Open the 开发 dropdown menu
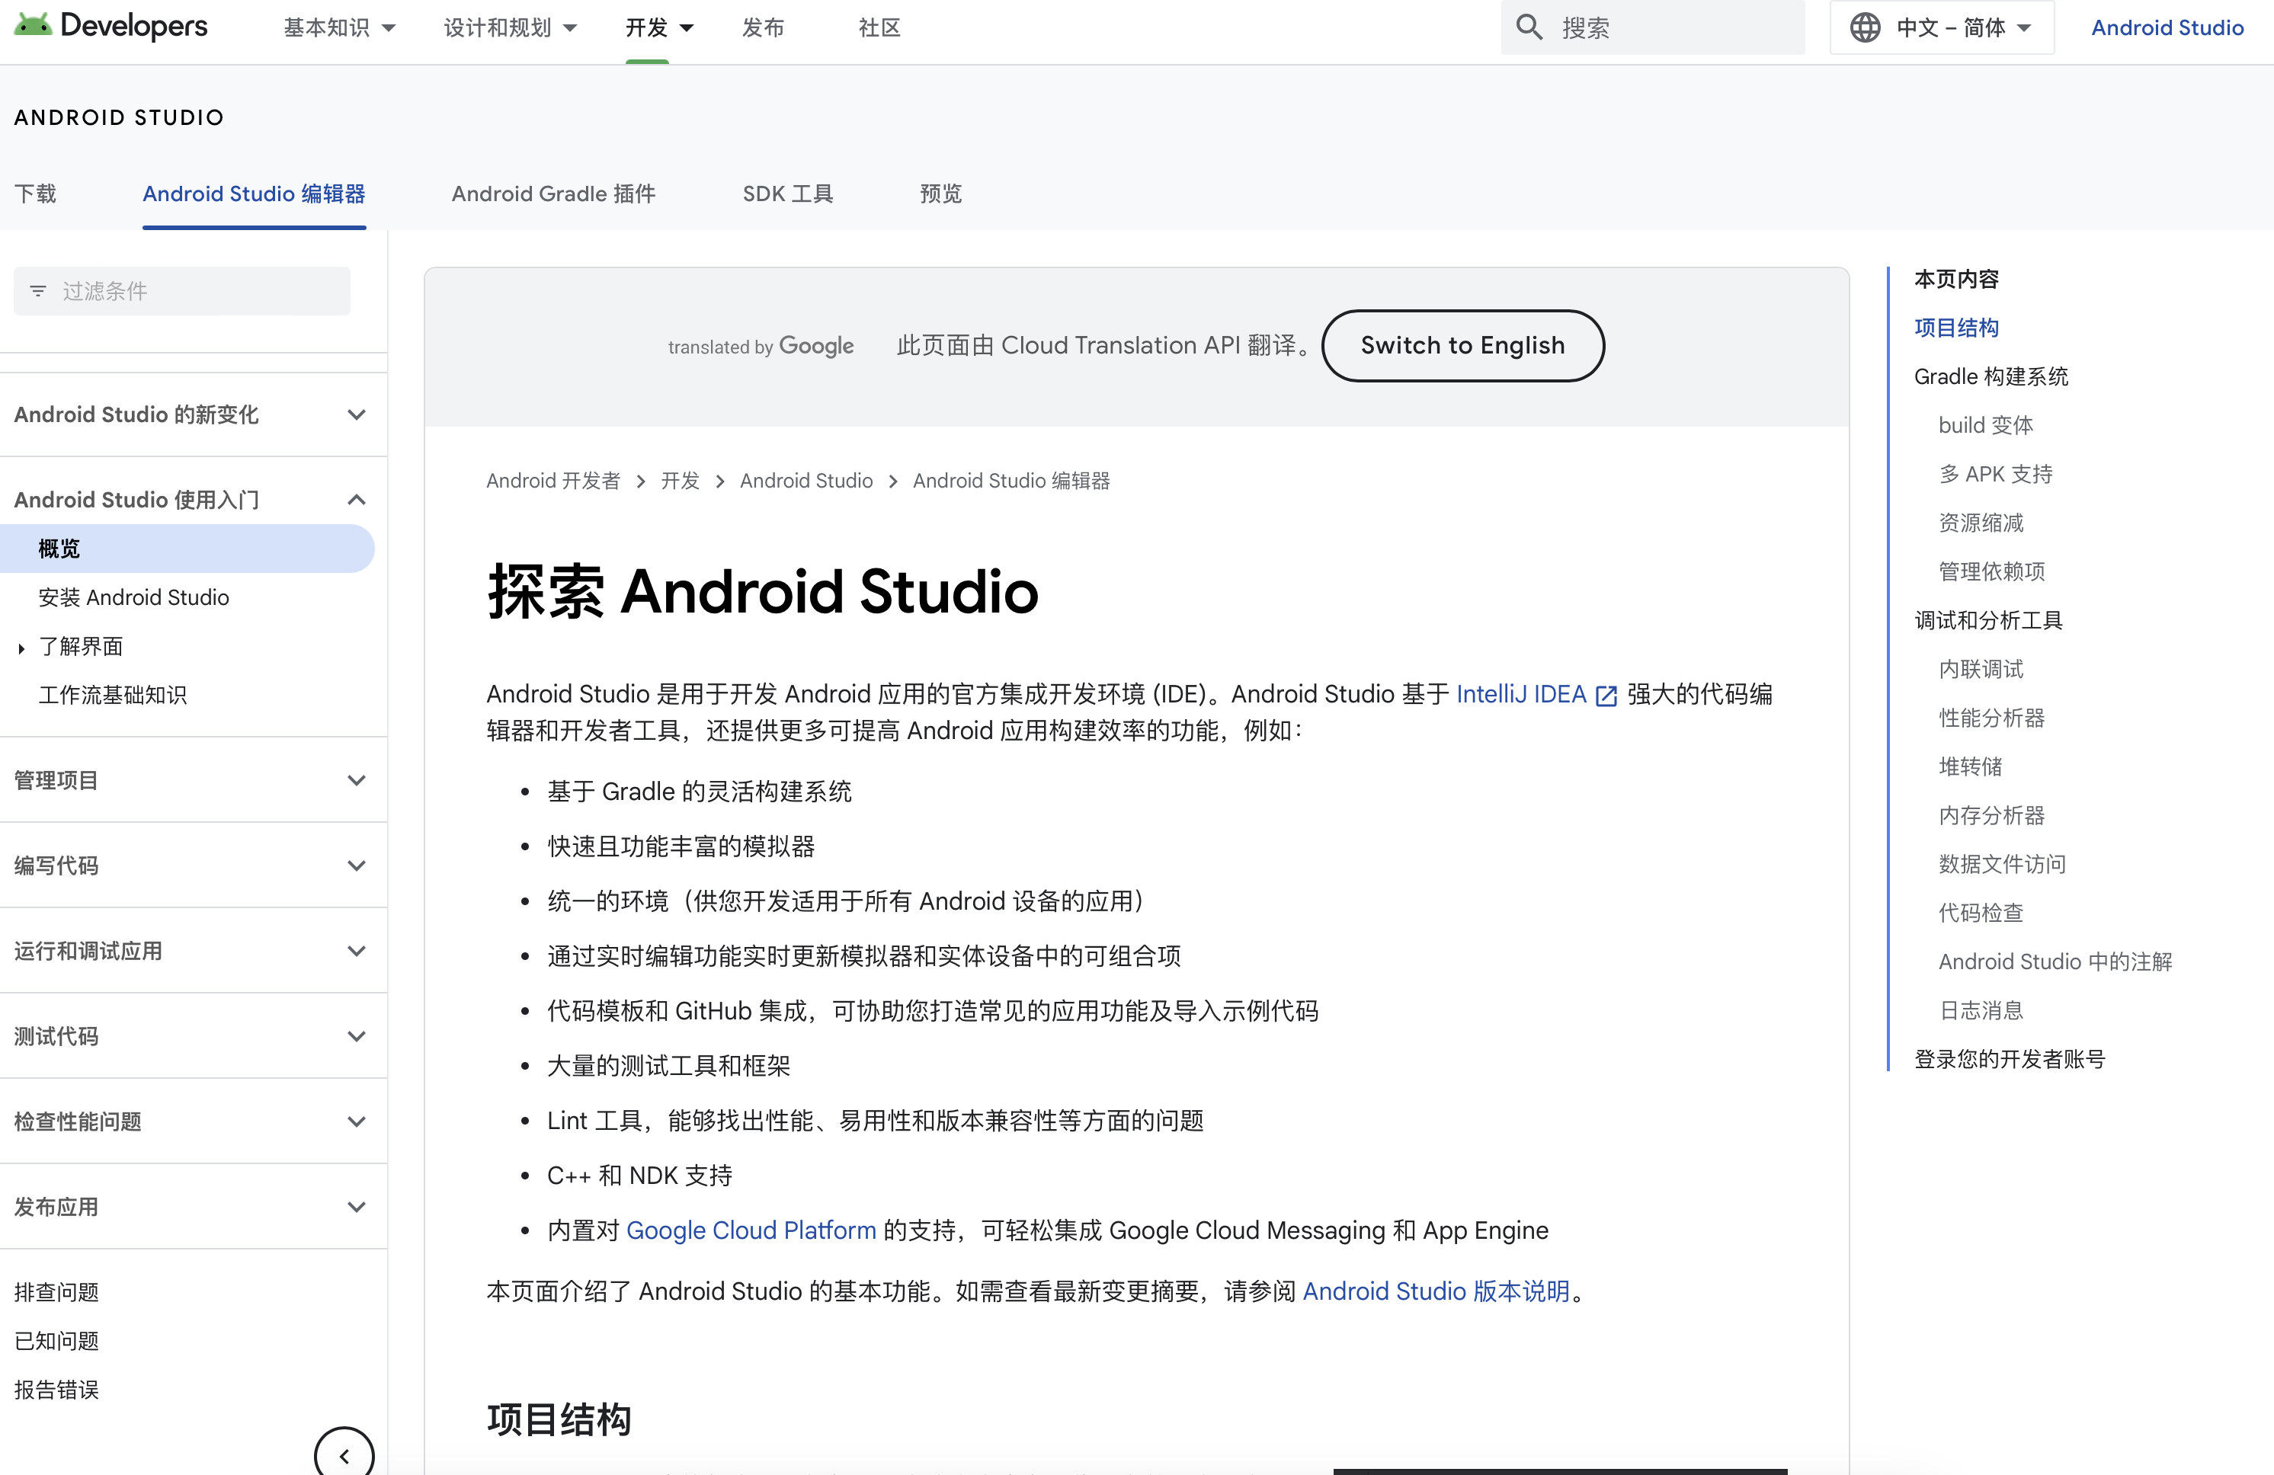Screen dimensions: 2274x1475 [659, 27]
